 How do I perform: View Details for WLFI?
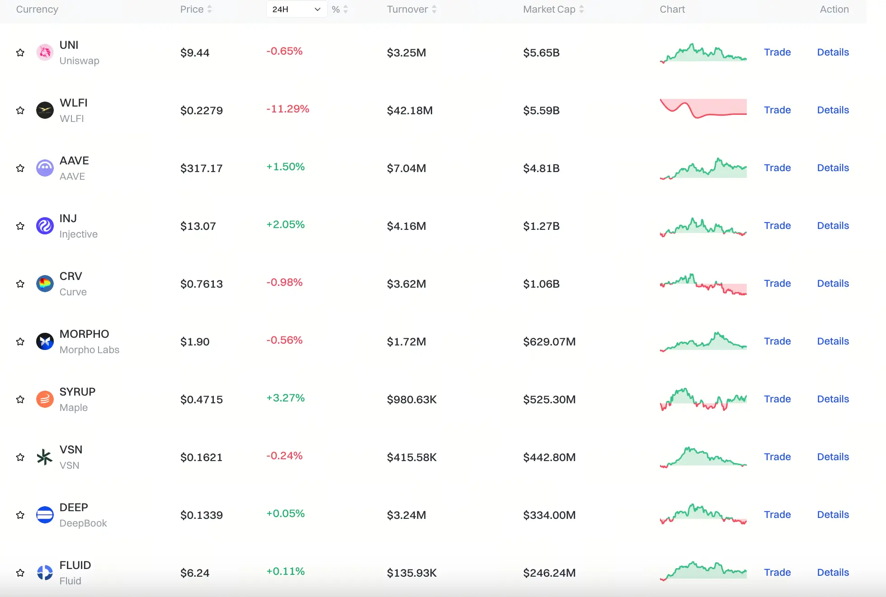coord(833,110)
